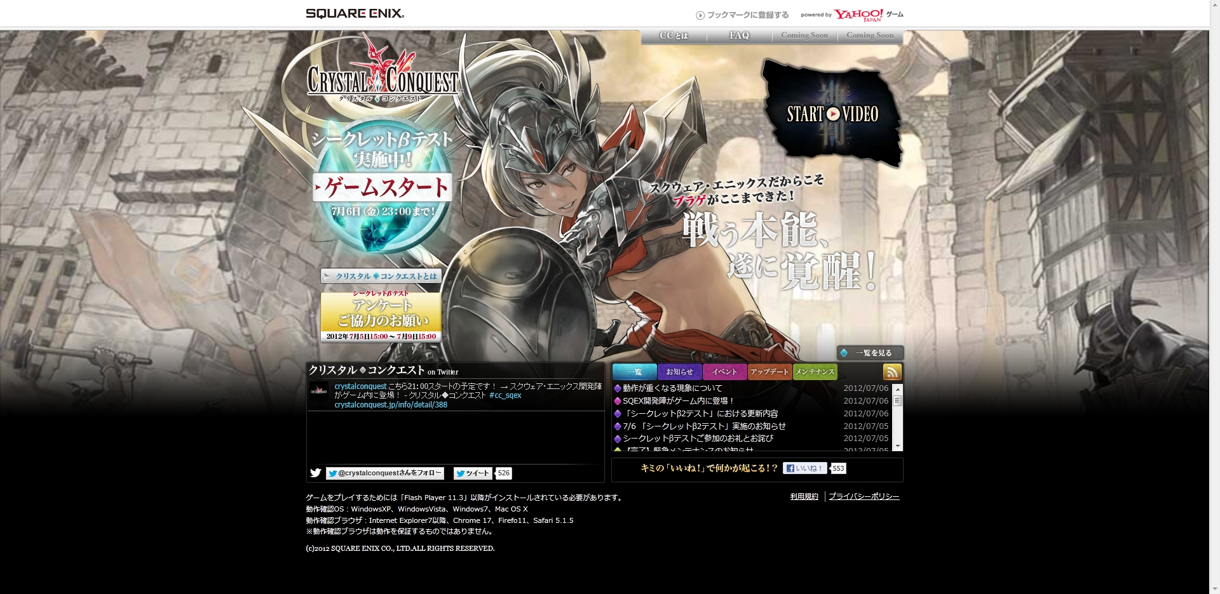Open the ブックマークに登録する bookmark link
Image resolution: width=1220 pixels, height=594 pixels.
tap(742, 15)
